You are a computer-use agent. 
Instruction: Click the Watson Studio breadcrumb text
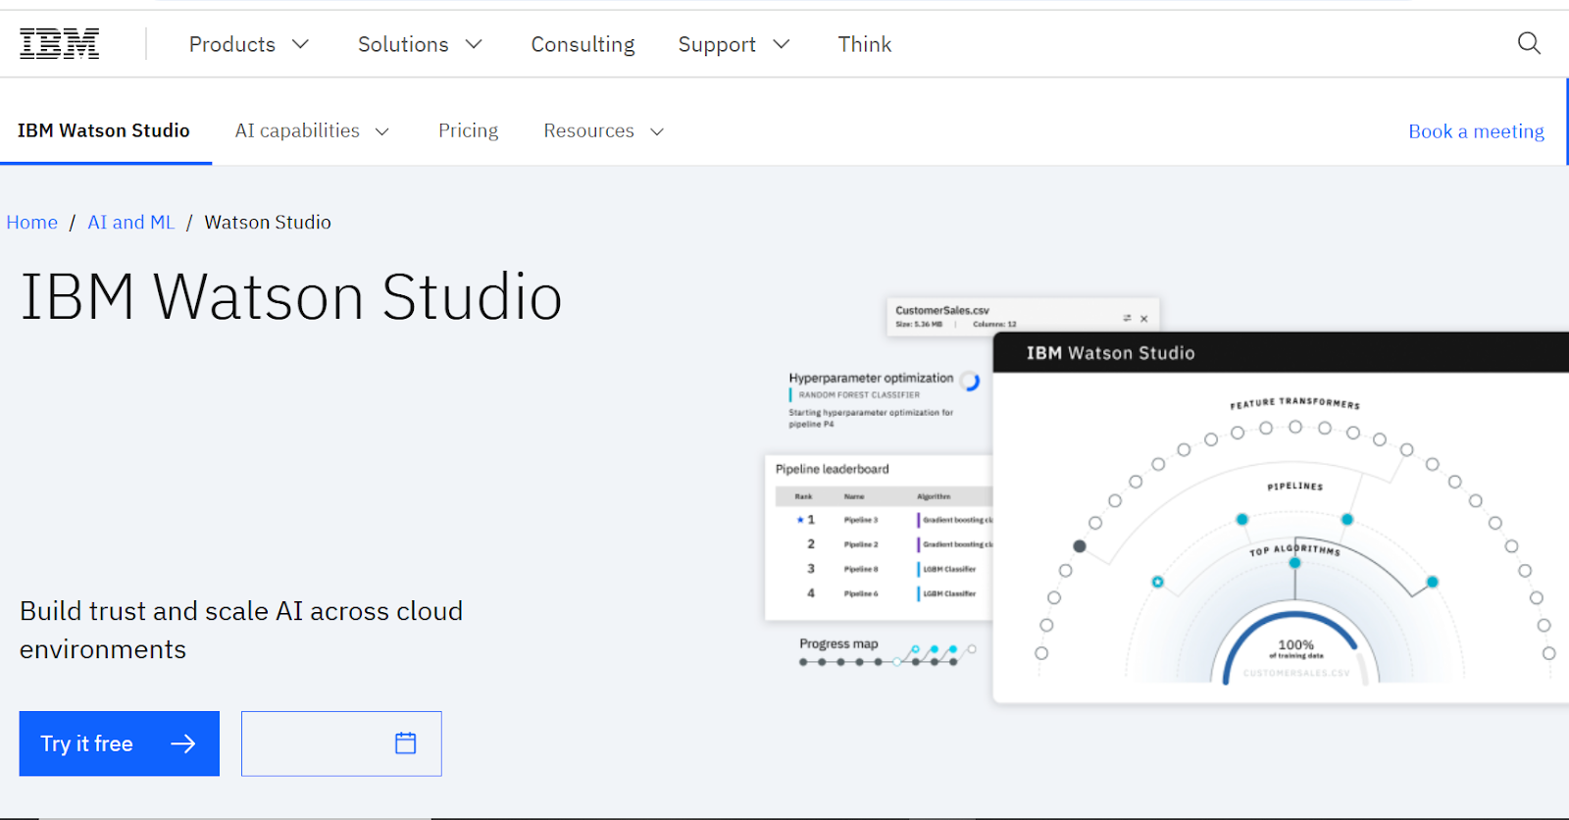point(268,223)
